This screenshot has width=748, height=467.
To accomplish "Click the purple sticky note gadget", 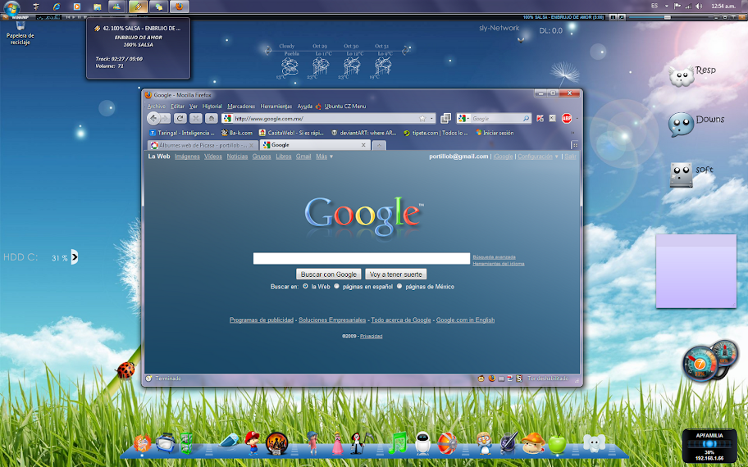I will coord(696,271).
